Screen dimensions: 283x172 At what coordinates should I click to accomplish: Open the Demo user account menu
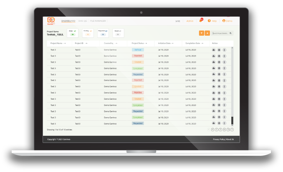[227, 21]
